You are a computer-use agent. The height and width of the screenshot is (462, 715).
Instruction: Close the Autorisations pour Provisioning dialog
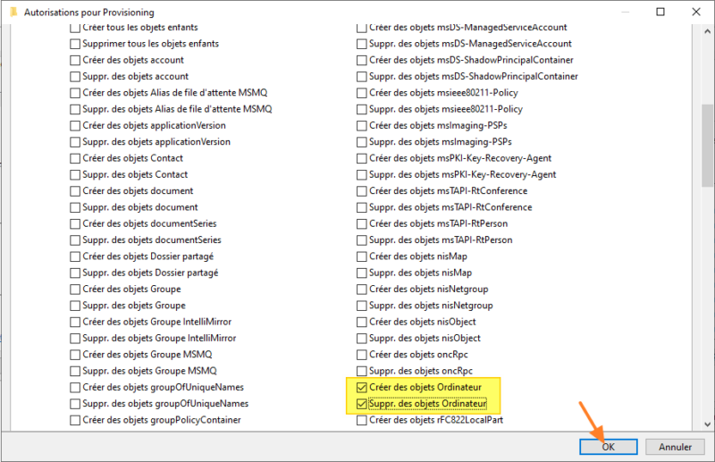[696, 12]
